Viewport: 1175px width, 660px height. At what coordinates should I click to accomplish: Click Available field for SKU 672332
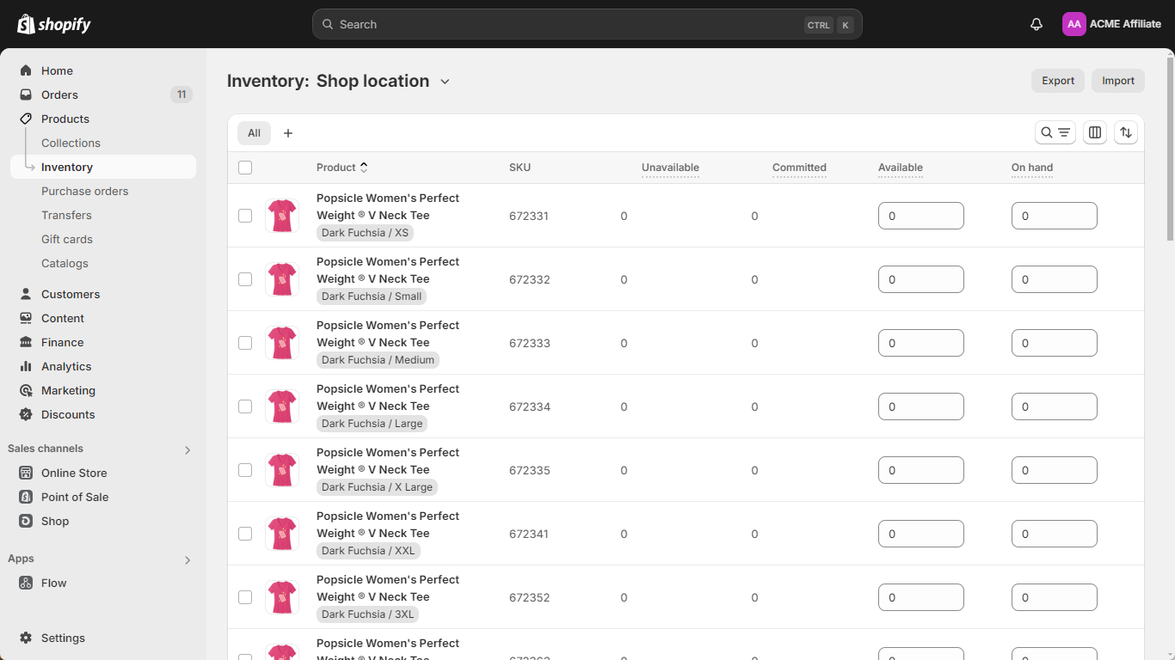coord(920,279)
